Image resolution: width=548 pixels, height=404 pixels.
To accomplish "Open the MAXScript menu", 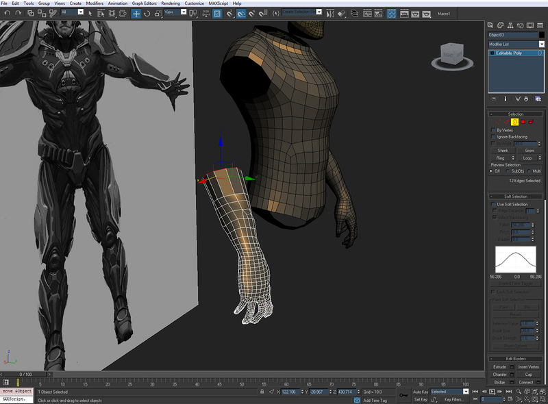I will [x=219, y=3].
